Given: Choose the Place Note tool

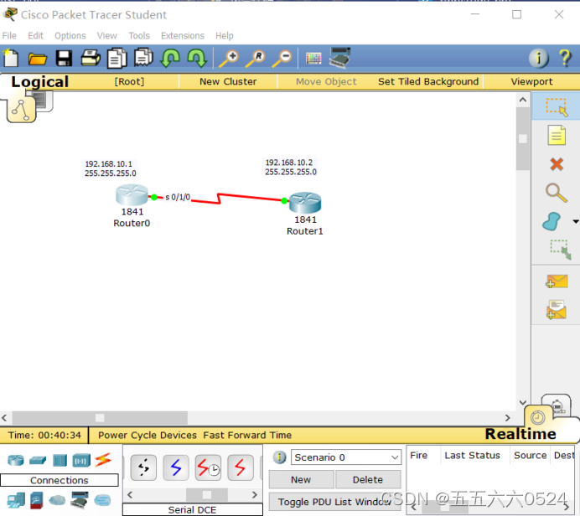Looking at the screenshot, I should (x=557, y=135).
